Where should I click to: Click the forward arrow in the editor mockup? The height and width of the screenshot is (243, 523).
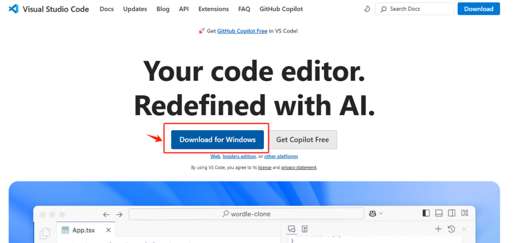pyautogui.click(x=119, y=214)
